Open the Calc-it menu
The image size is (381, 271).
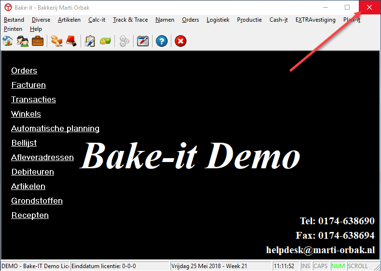click(x=97, y=20)
